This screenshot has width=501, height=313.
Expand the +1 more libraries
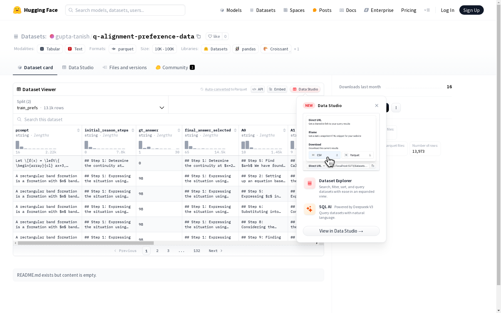(297, 49)
